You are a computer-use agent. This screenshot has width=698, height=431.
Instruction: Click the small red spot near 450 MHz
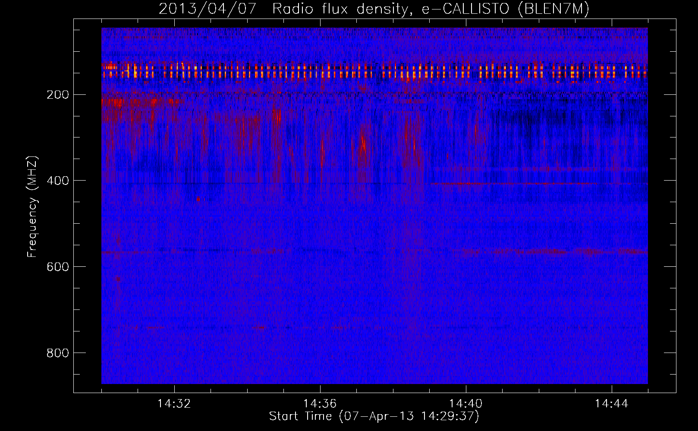point(198,199)
